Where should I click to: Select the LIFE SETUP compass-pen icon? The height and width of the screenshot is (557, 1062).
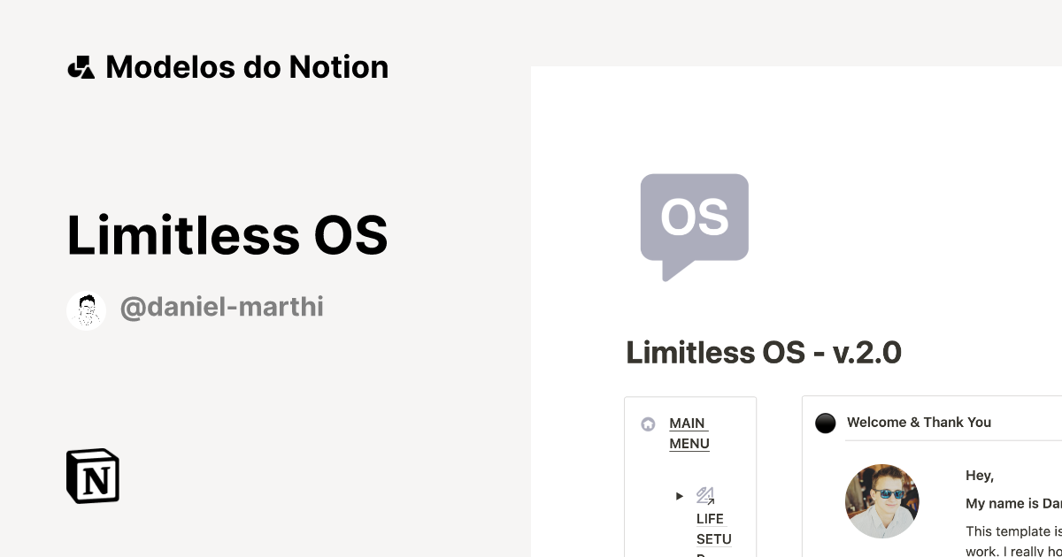coord(707,495)
